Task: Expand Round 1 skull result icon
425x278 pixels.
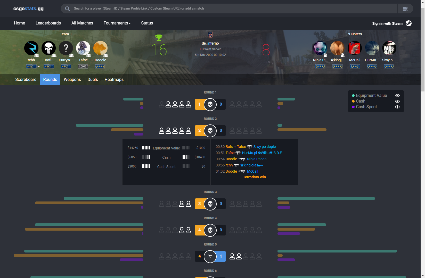Action: point(210,104)
